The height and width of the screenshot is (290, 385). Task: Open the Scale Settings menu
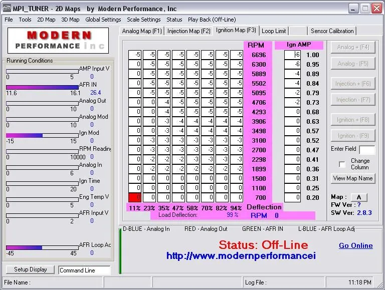tap(144, 20)
